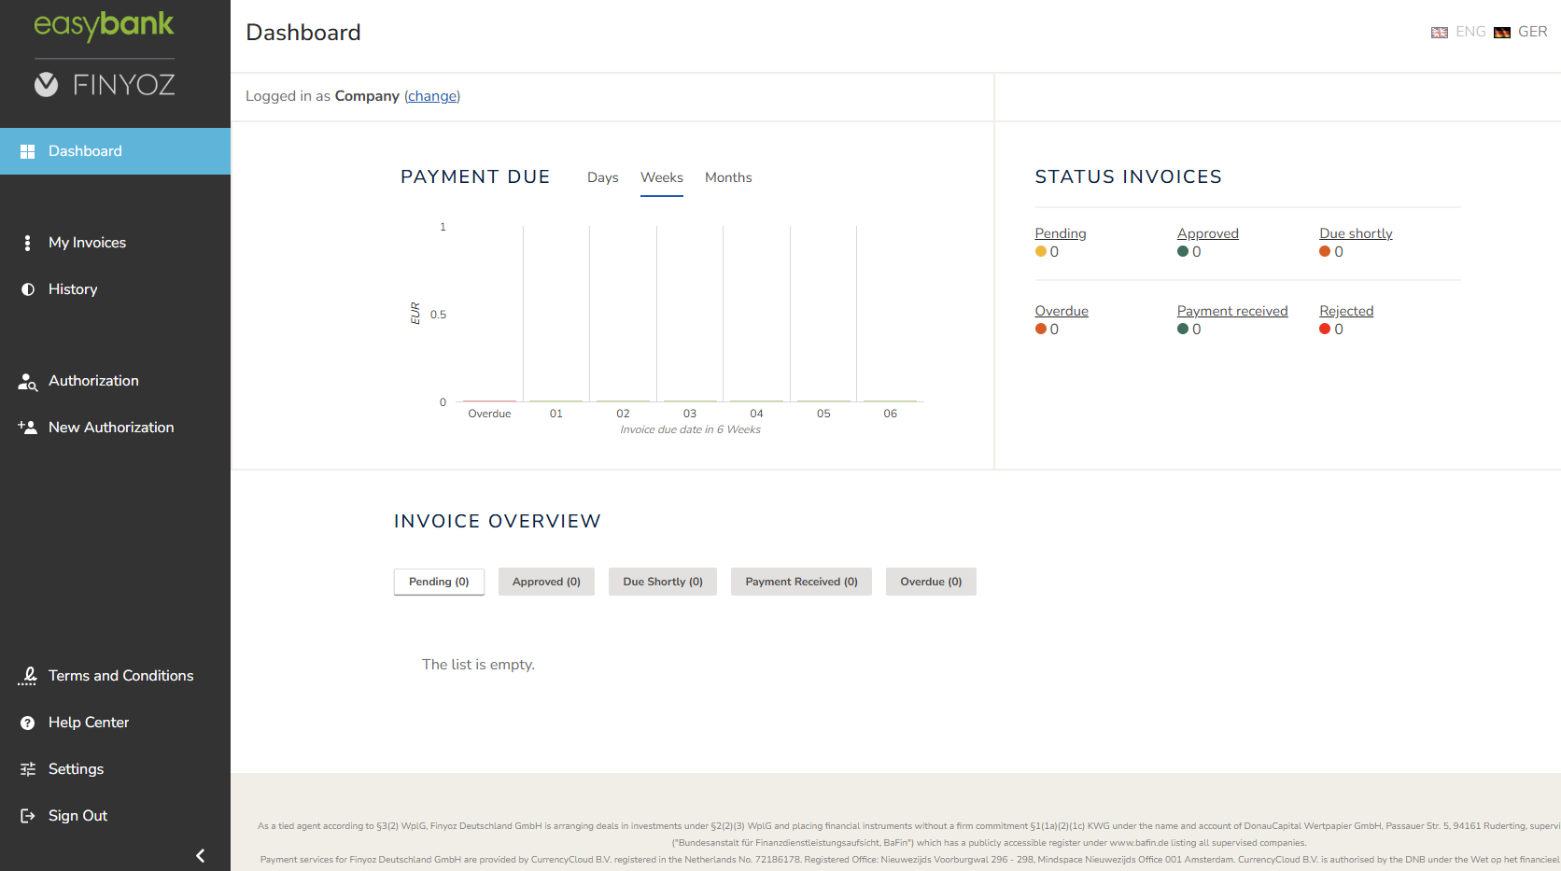Open the Pending status invoices link
Image resolution: width=1561 pixels, height=871 pixels.
[x=1061, y=233]
